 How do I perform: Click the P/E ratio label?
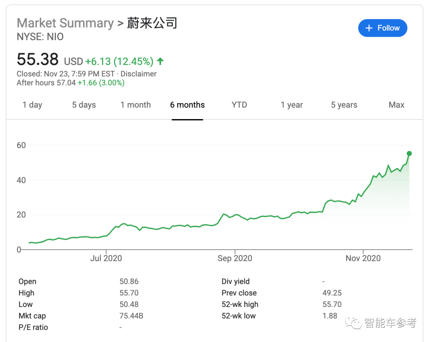(33, 327)
